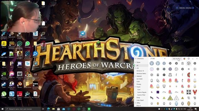Click the Windows taskbar search box
Screen dimensions: 199x111
pyautogui.click(x=23, y=109)
